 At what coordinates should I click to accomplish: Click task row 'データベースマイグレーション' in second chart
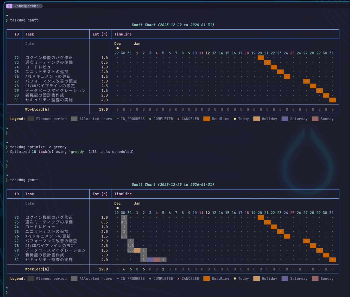coord(55,250)
